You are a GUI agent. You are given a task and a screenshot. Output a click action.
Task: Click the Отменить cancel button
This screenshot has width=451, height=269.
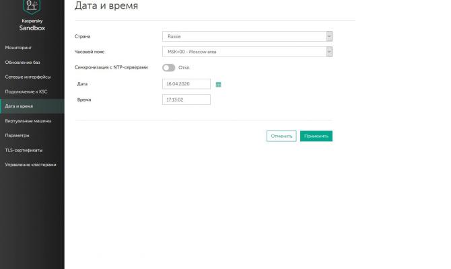[x=281, y=136]
